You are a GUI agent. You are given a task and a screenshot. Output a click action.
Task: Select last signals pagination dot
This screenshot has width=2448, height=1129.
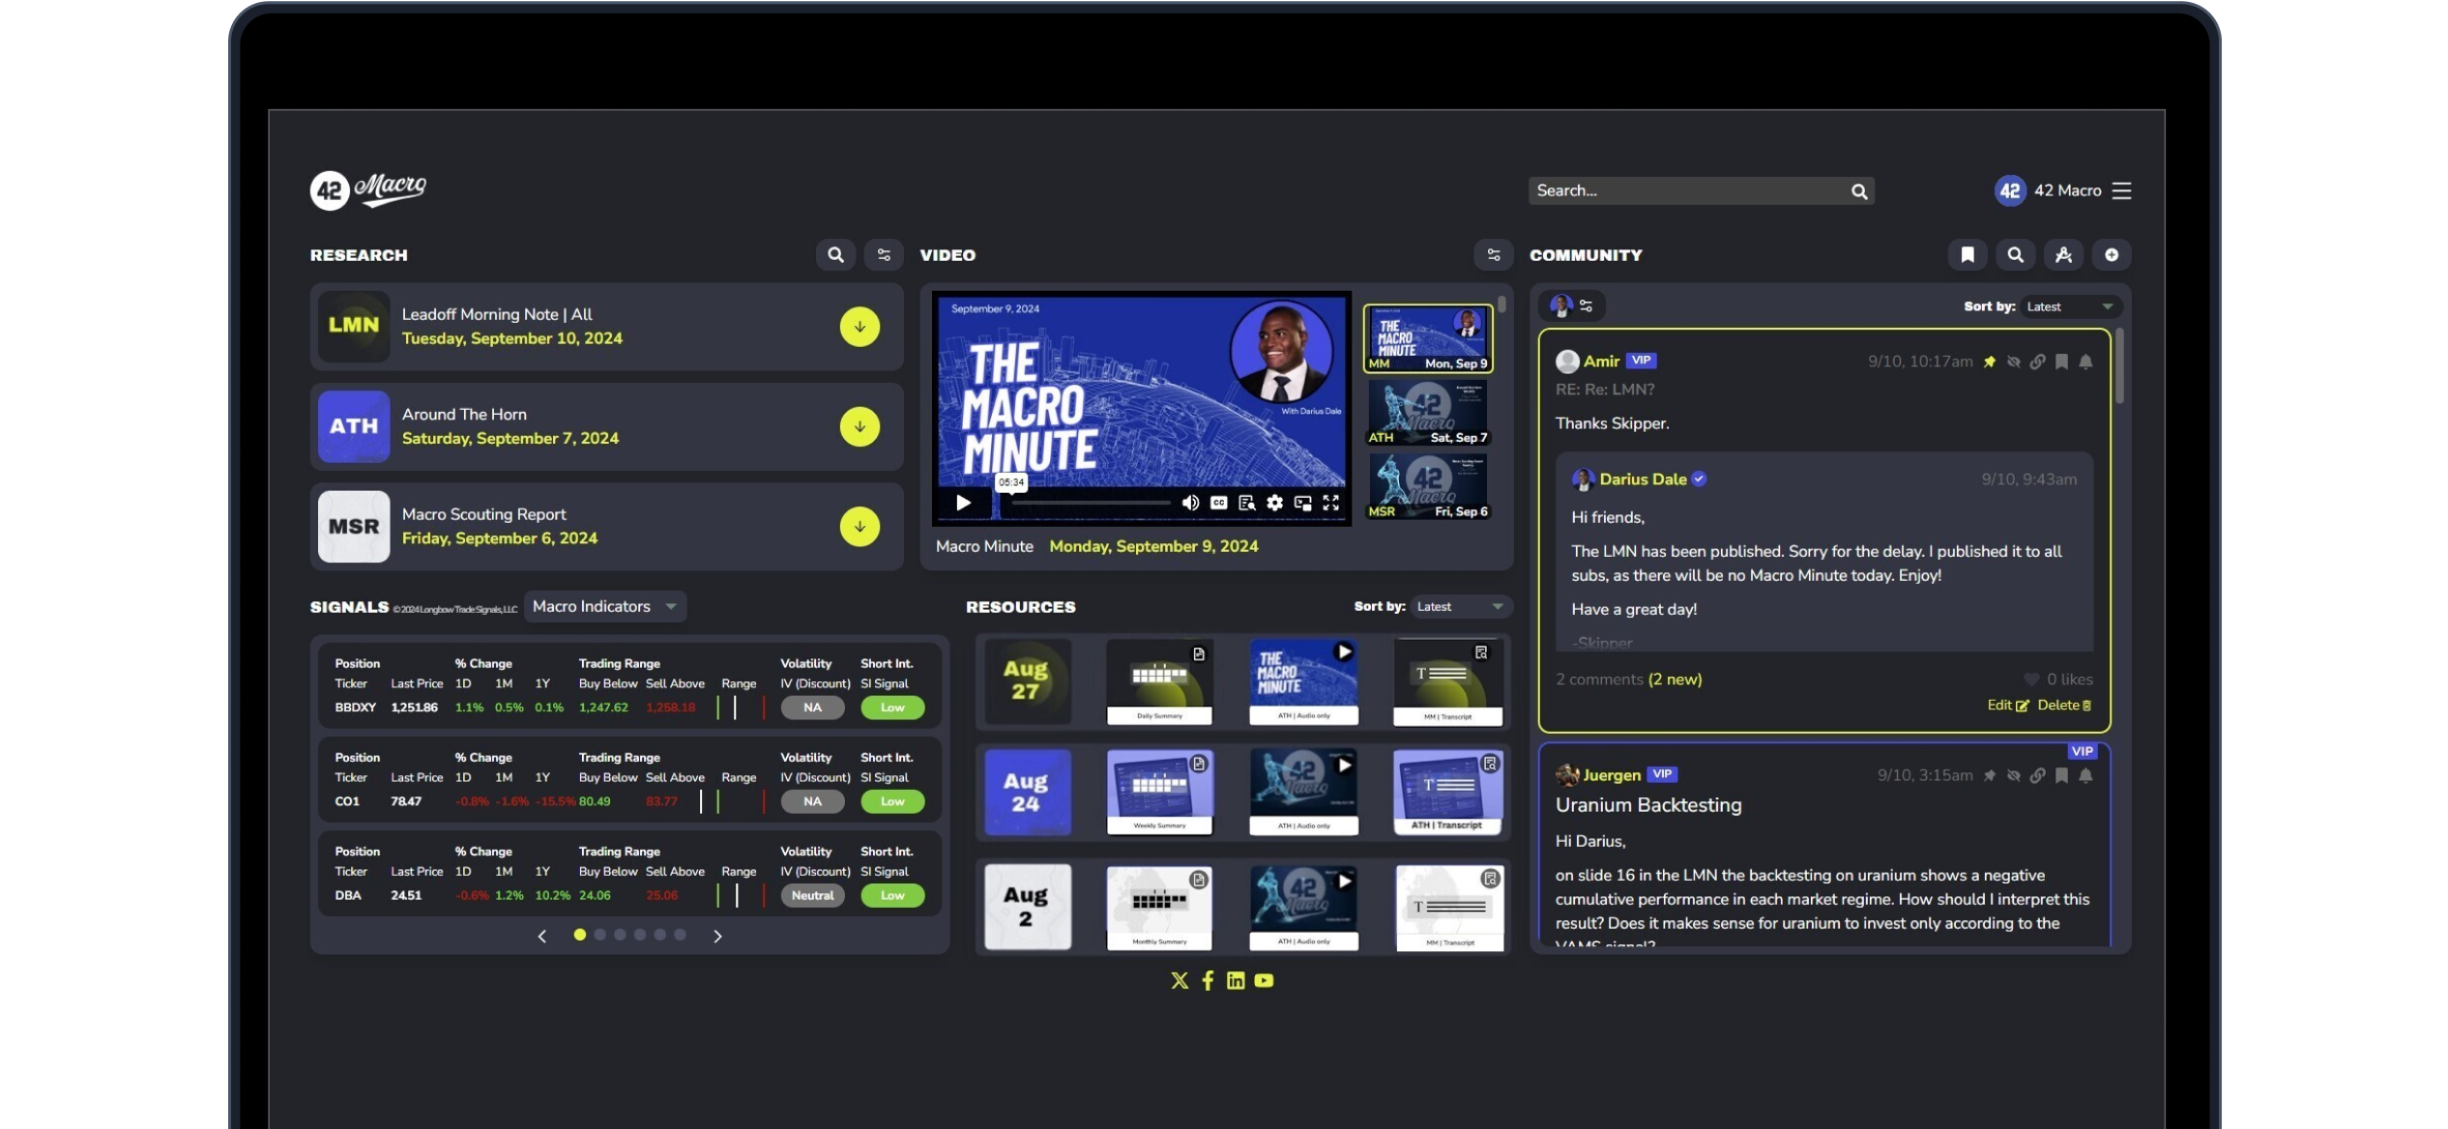(680, 935)
